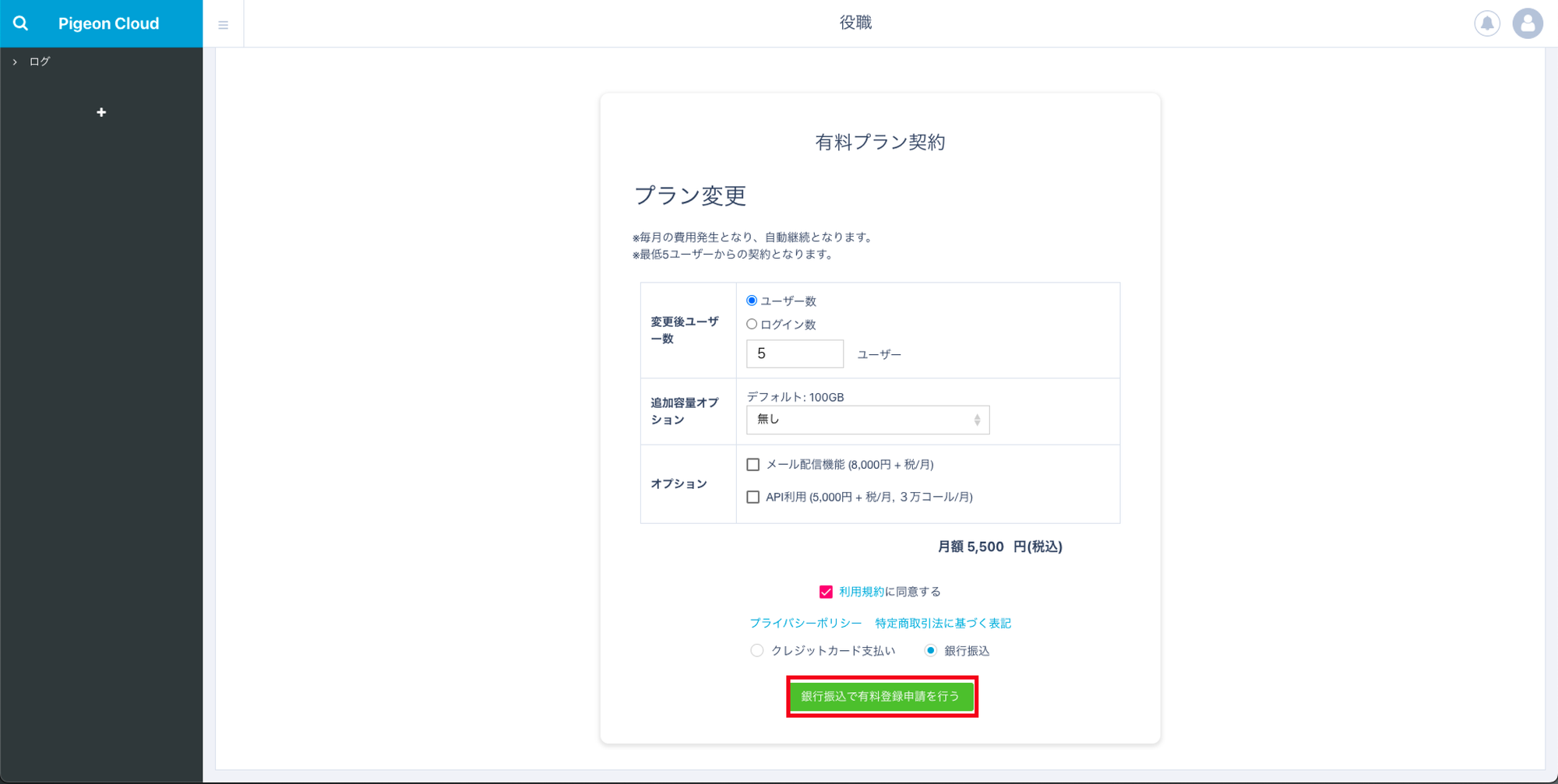1558x784 pixels.
Task: Open the 追加容量オプション dropdown
Action: click(x=867, y=420)
